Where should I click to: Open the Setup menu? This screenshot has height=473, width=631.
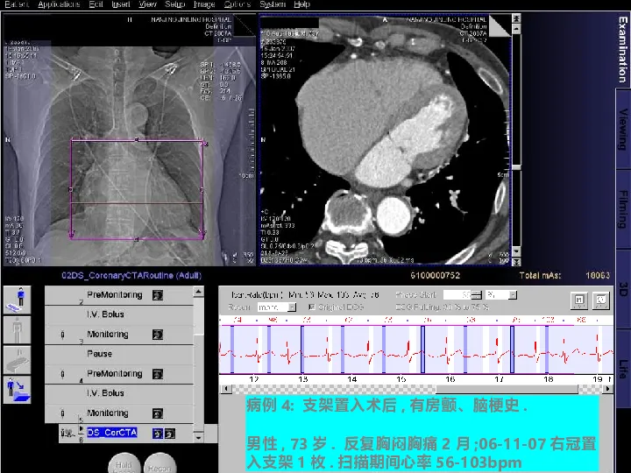coord(174,4)
